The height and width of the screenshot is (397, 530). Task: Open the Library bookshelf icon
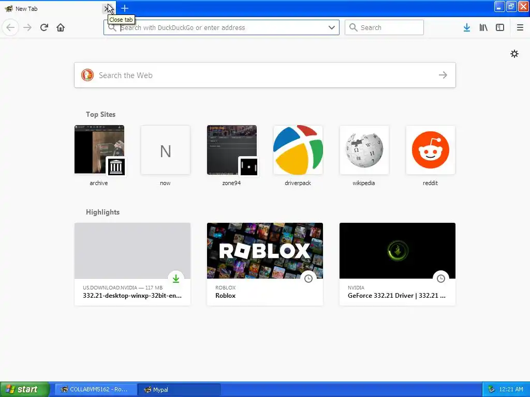point(483,27)
